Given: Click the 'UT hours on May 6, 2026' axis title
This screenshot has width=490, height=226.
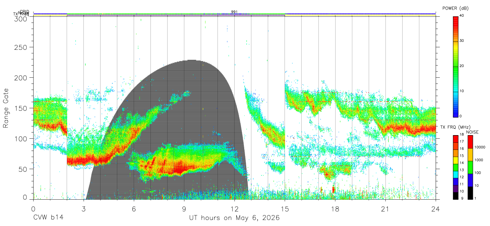Looking at the screenshot, I should (234, 218).
